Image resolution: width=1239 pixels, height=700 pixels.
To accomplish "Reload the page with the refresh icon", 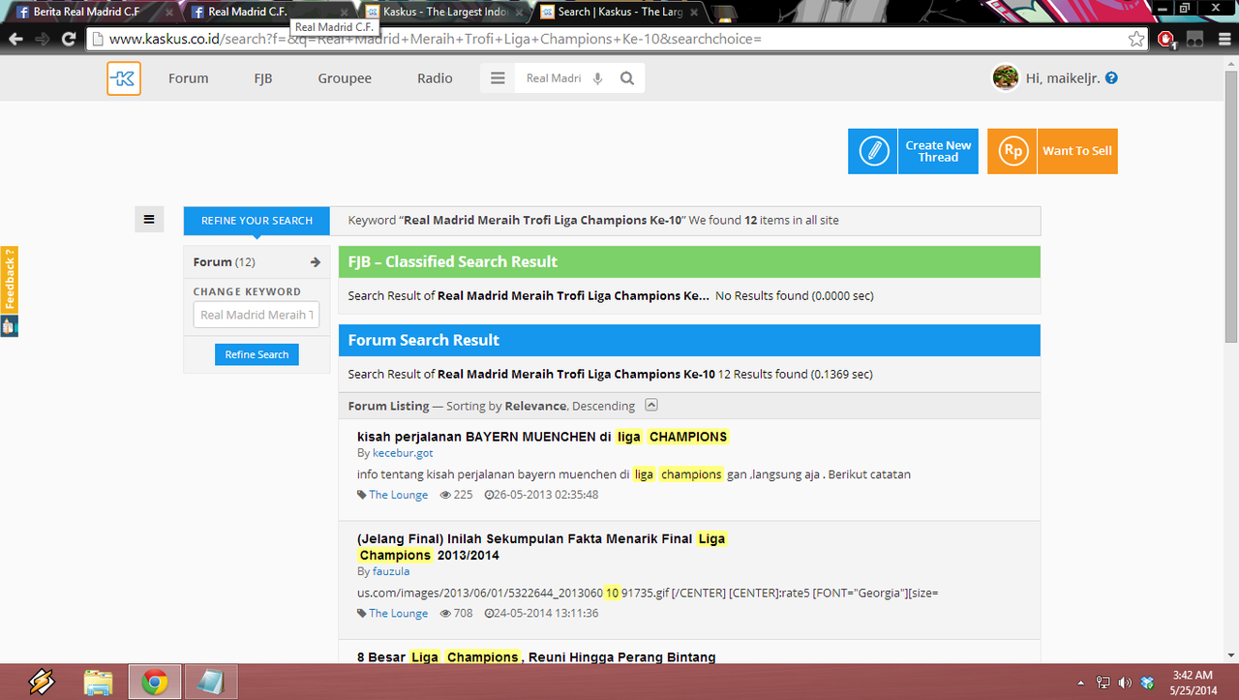I will point(69,39).
